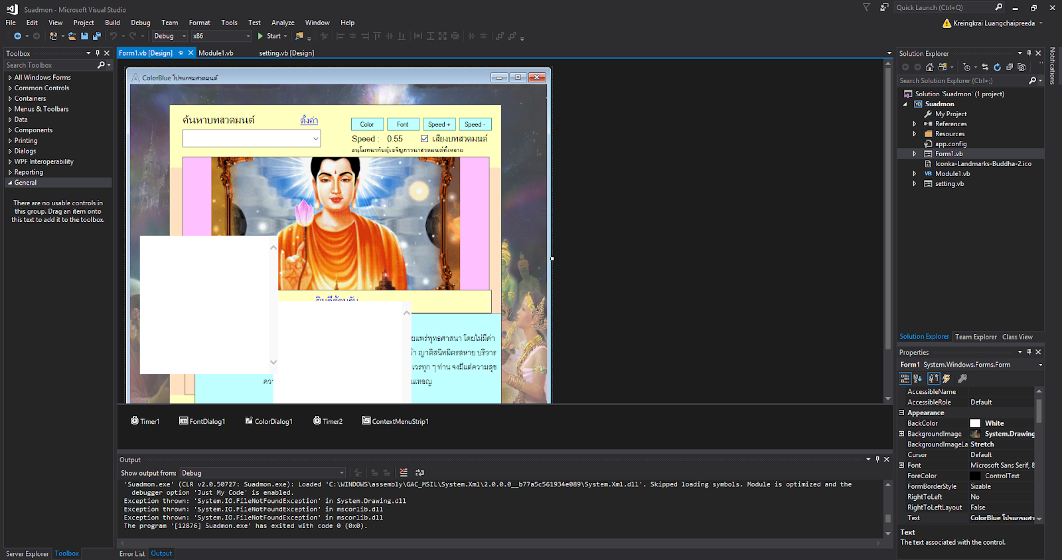This screenshot has width=1062, height=560.
Task: Switch to the Class View tab
Action: (x=1017, y=337)
